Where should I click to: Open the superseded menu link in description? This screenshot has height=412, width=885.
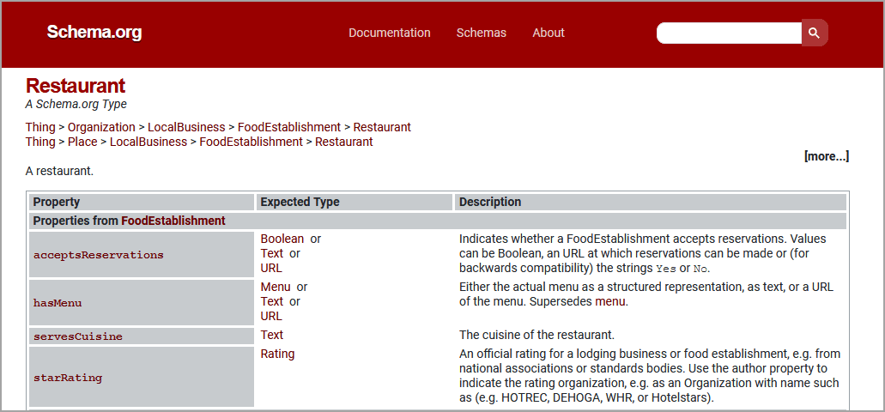[x=610, y=301]
